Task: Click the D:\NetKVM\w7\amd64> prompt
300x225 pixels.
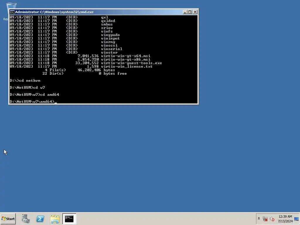Action: click(32, 102)
